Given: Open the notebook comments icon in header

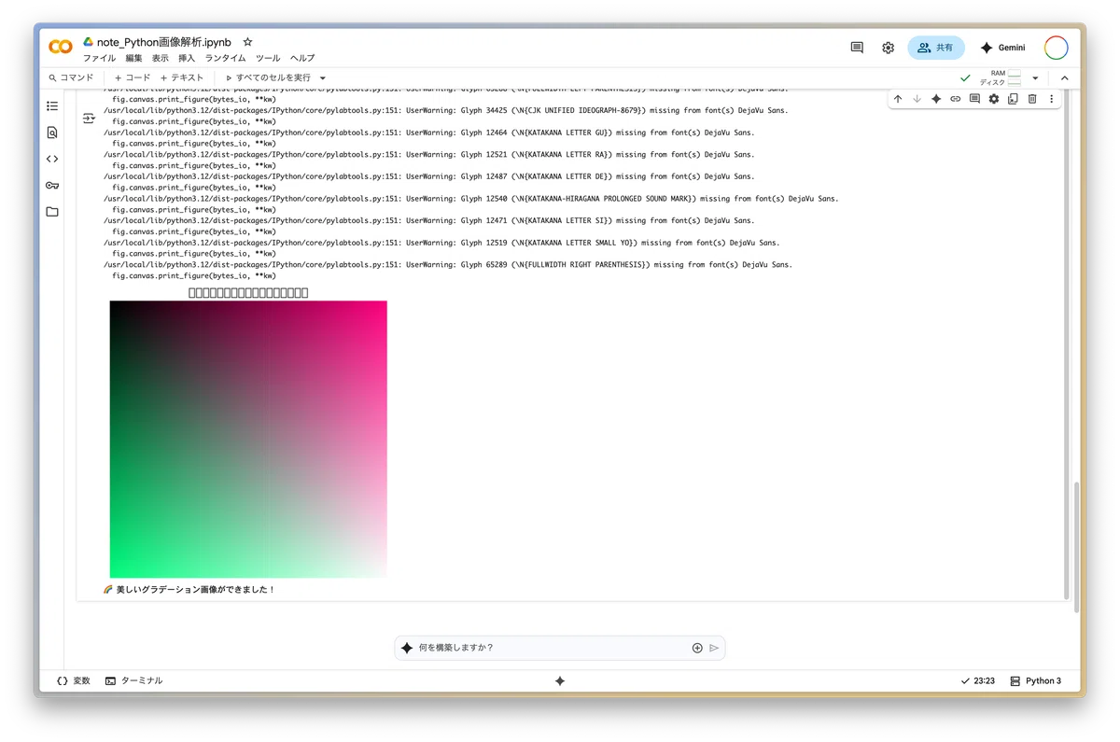Looking at the screenshot, I should point(857,48).
